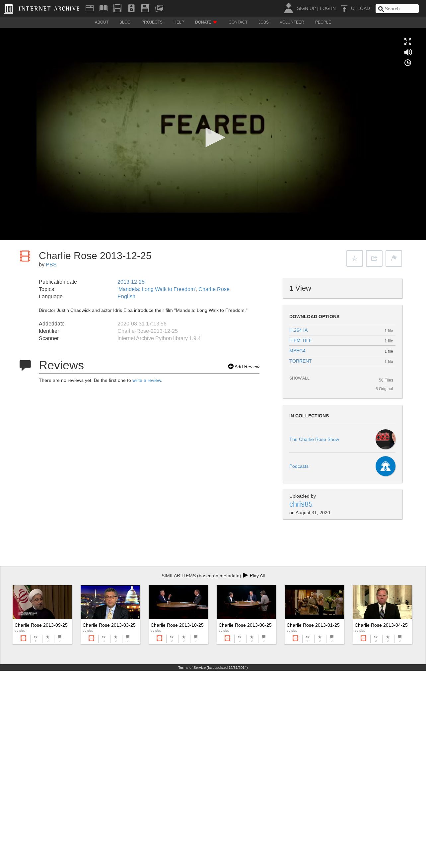Click the Internet Archive logo icon
The width and height of the screenshot is (426, 852).
(9, 8)
